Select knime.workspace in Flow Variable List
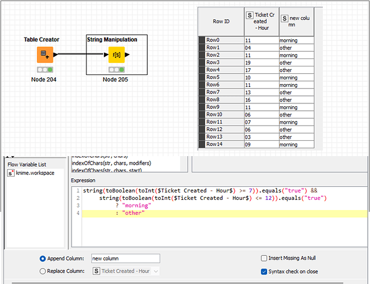Image resolution: width=370 pixels, height=284 pixels. click(35, 173)
